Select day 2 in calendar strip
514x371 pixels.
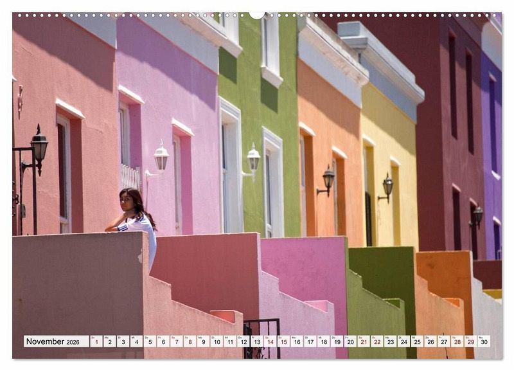tap(110, 341)
